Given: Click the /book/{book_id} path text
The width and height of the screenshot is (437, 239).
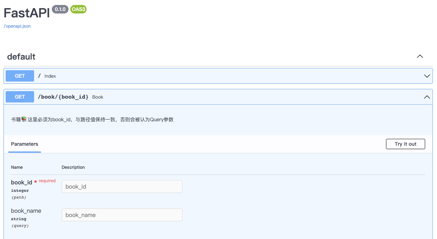Looking at the screenshot, I should 63,97.
